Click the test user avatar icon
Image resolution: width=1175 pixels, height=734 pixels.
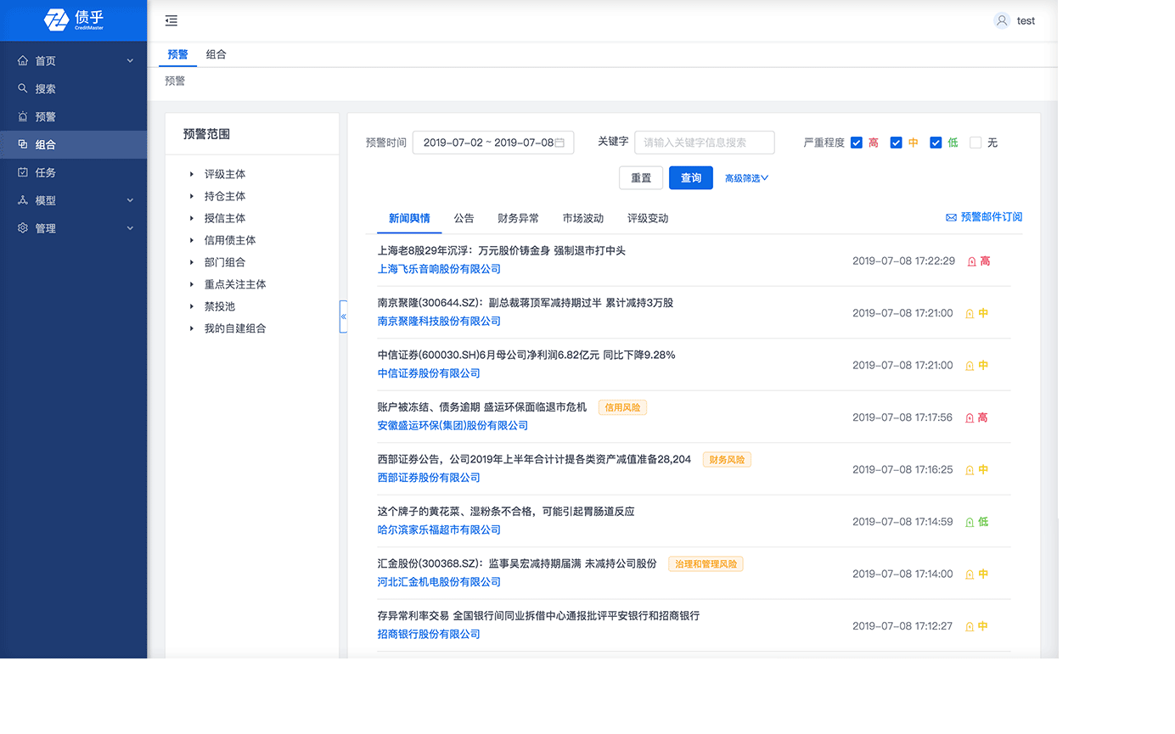point(1002,21)
